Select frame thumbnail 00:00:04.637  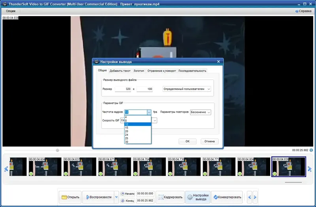[x=80, y=166]
